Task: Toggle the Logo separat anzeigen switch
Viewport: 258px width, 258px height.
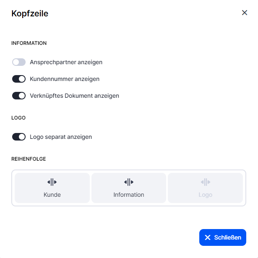Action: tap(19, 137)
